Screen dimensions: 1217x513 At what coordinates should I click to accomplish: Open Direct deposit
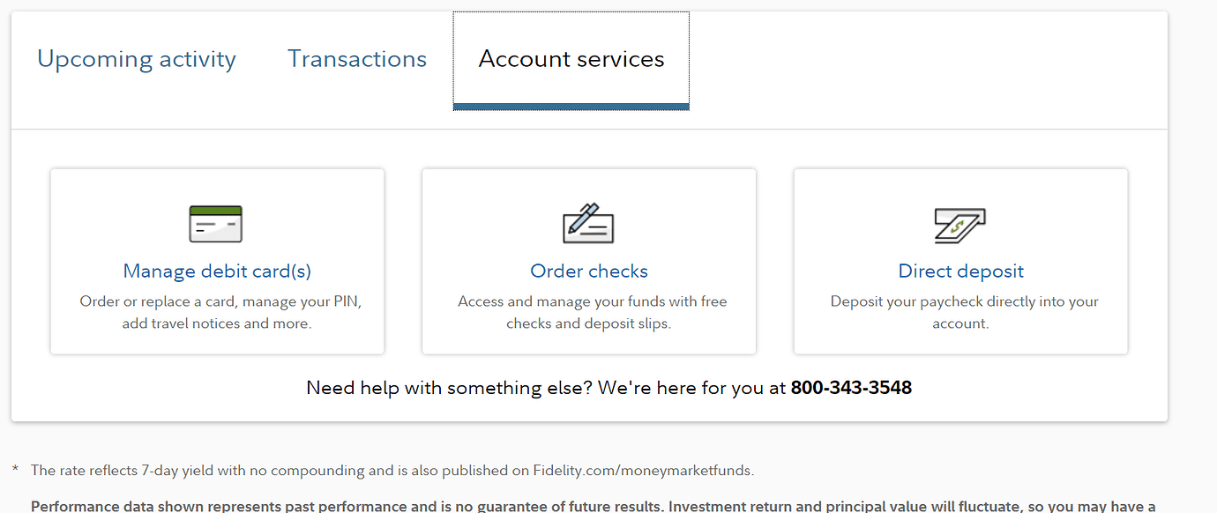pyautogui.click(x=960, y=271)
